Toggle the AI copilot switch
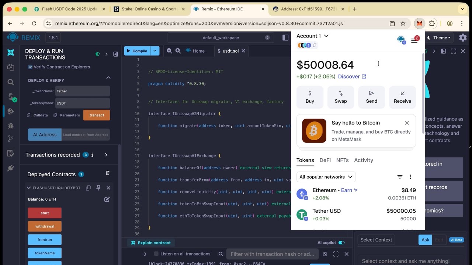This screenshot has height=265, width=472. (341, 243)
